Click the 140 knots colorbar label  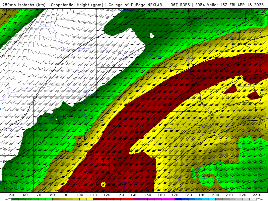[x=134, y=195]
